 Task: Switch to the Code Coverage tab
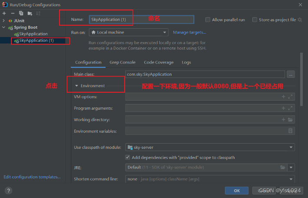click(x=159, y=62)
